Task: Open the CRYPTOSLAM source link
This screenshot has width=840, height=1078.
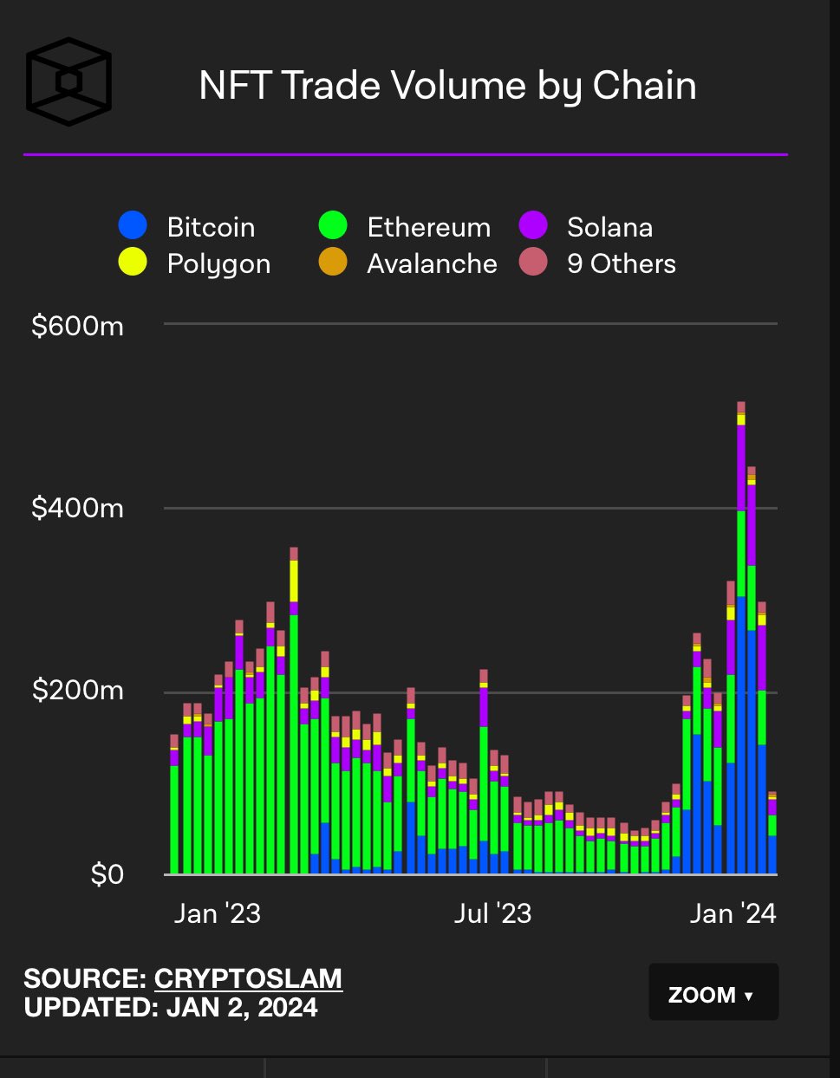Action: point(248,978)
